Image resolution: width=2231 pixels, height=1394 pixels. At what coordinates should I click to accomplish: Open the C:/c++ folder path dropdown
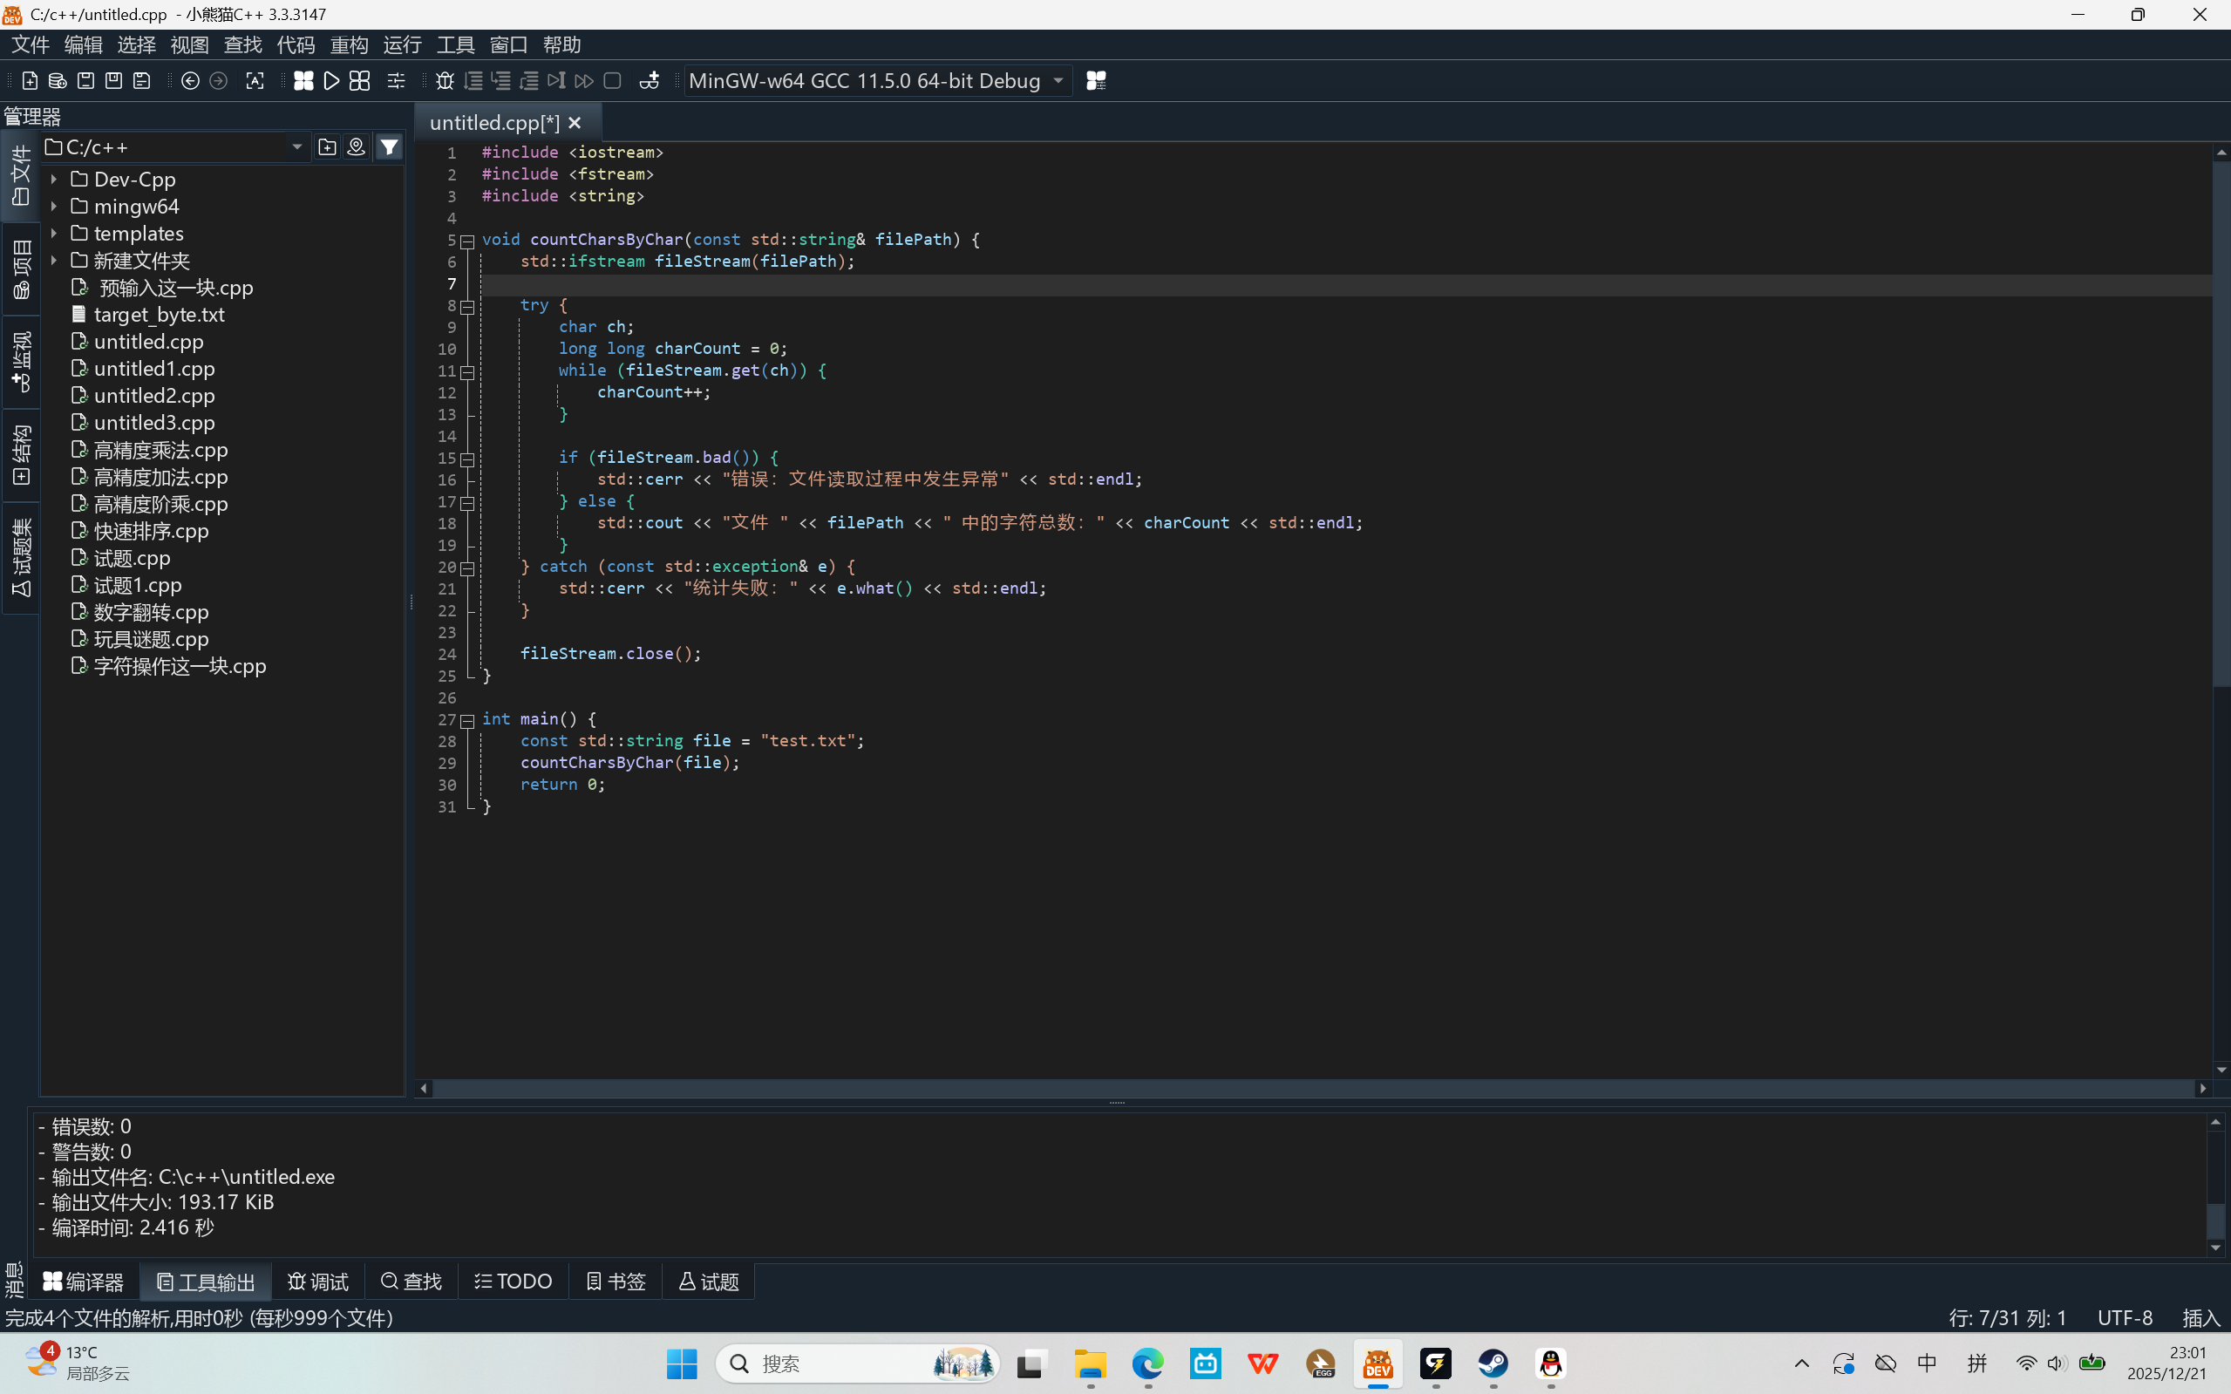coord(296,146)
